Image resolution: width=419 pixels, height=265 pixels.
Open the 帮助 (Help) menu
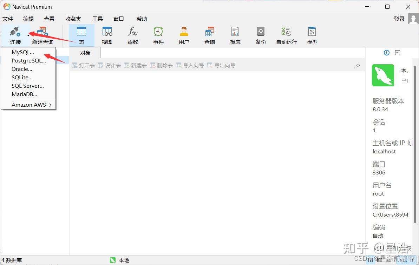click(142, 19)
